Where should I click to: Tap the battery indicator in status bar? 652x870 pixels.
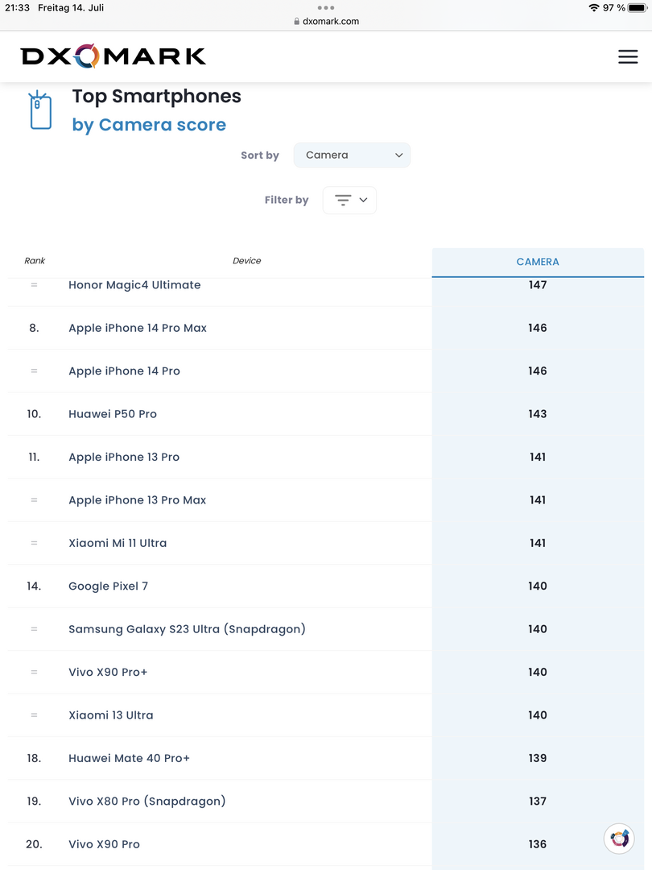(637, 8)
